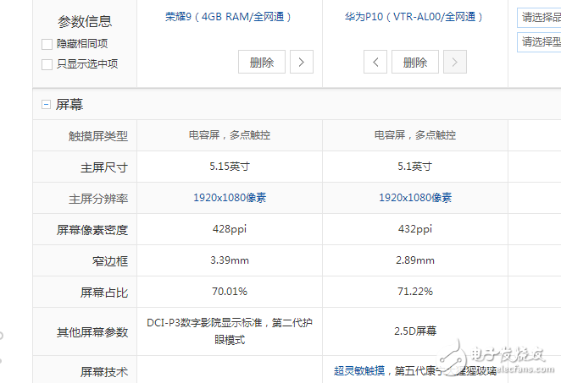The height and width of the screenshot is (383, 561).
Task: Select the 屏幕像素密度 row label
Action: click(x=92, y=230)
